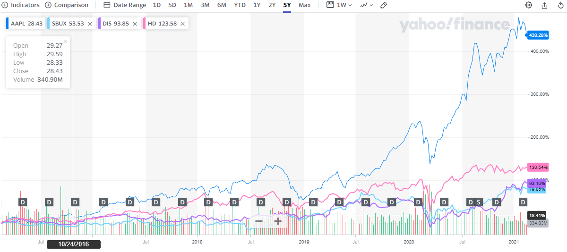Click the Low 28.33 tooltip row

(x=38, y=63)
